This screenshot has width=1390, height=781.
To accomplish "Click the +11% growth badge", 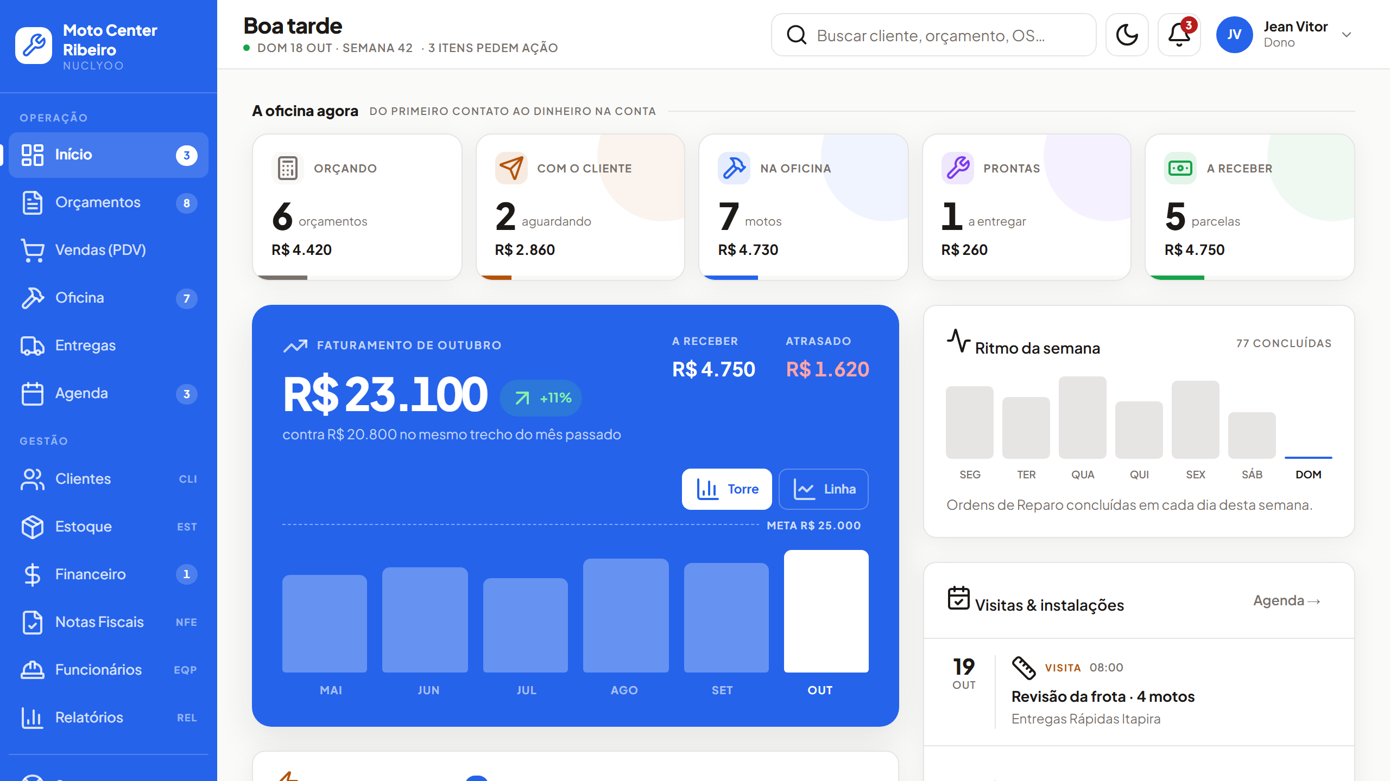I will click(x=541, y=398).
